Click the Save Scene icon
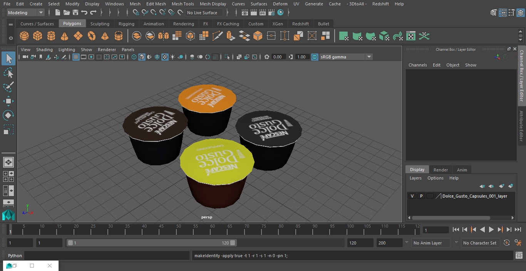 75,13
